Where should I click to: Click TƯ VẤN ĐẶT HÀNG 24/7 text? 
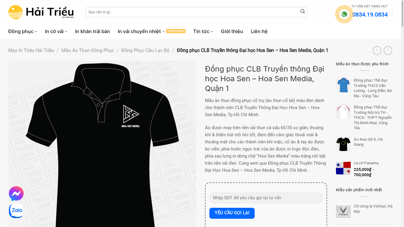point(369,6)
